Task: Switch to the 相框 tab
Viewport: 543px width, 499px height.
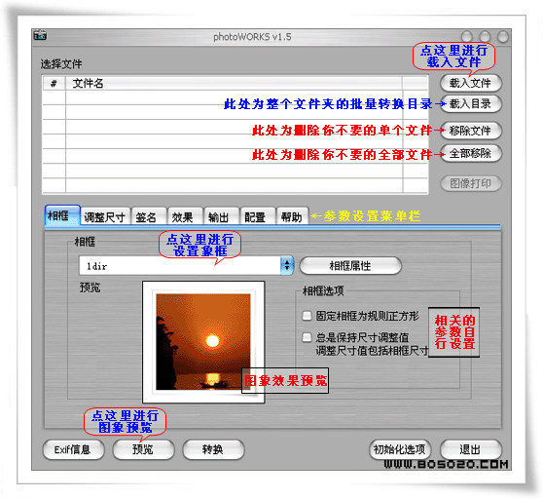Action: (62, 215)
